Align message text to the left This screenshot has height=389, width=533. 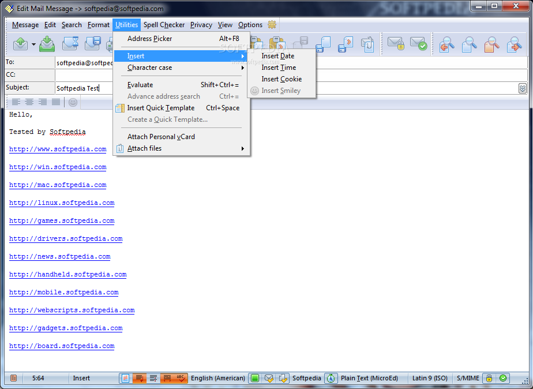point(16,102)
